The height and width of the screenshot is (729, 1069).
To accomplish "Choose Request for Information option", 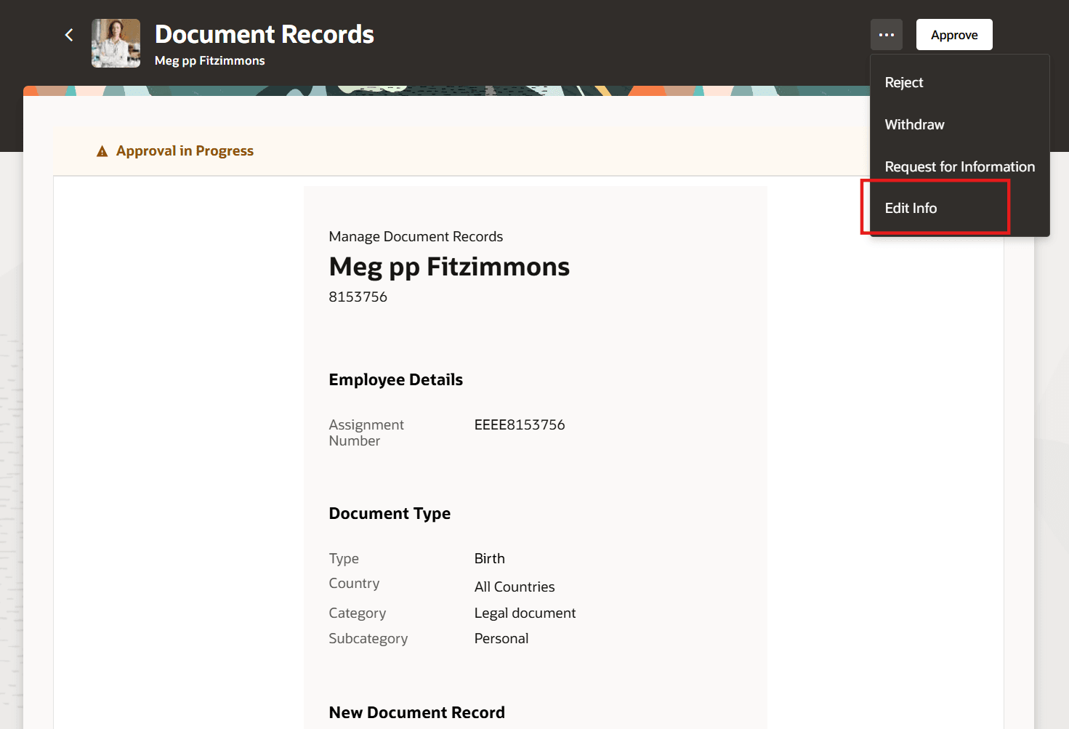I will click(959, 166).
